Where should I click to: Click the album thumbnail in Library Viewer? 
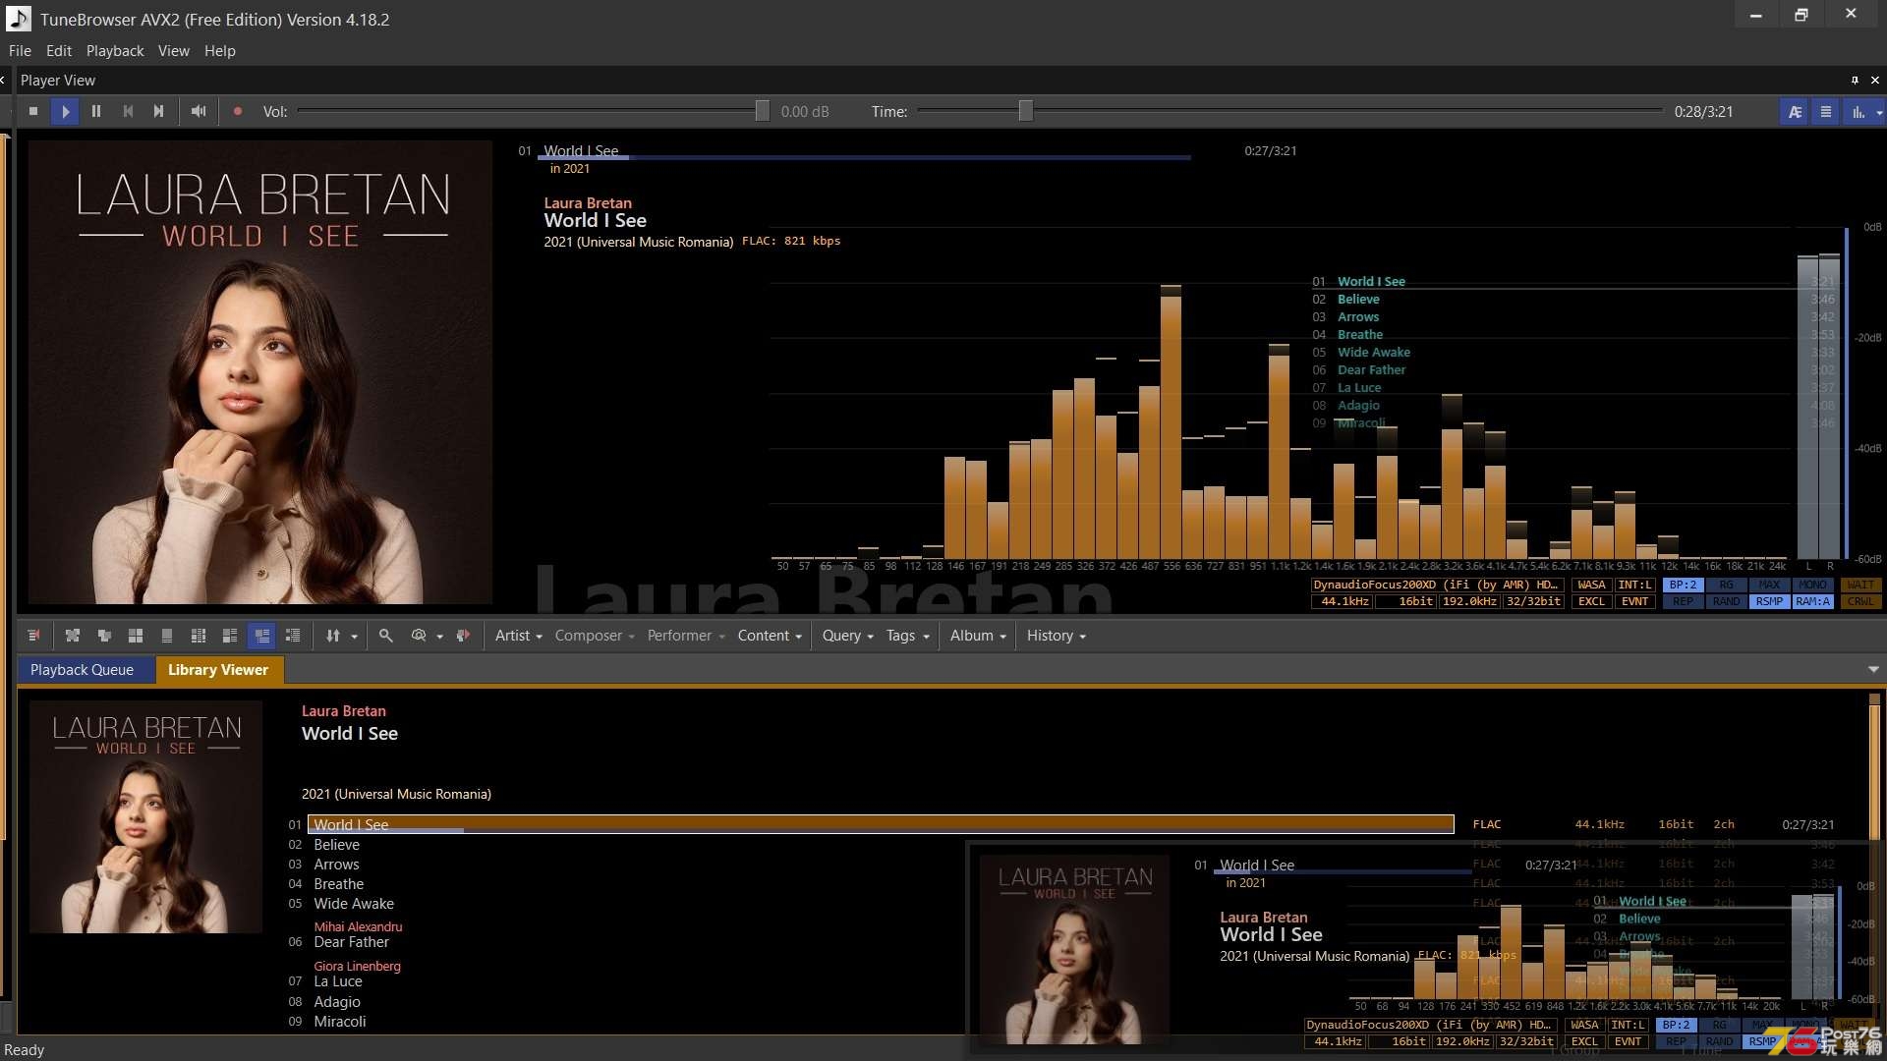coord(146,816)
